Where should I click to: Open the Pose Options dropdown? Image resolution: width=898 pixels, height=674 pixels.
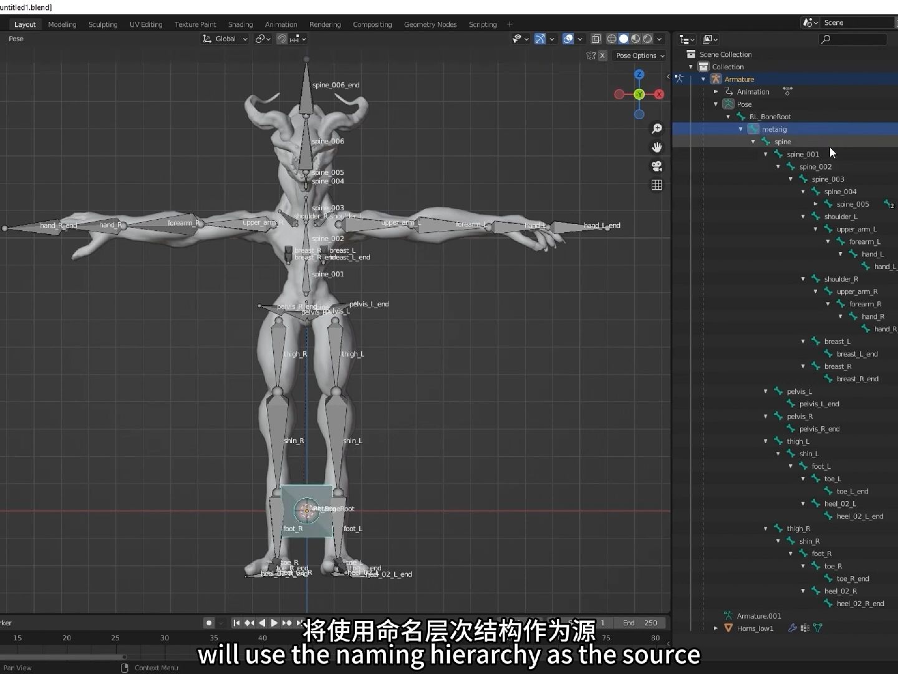coord(640,56)
